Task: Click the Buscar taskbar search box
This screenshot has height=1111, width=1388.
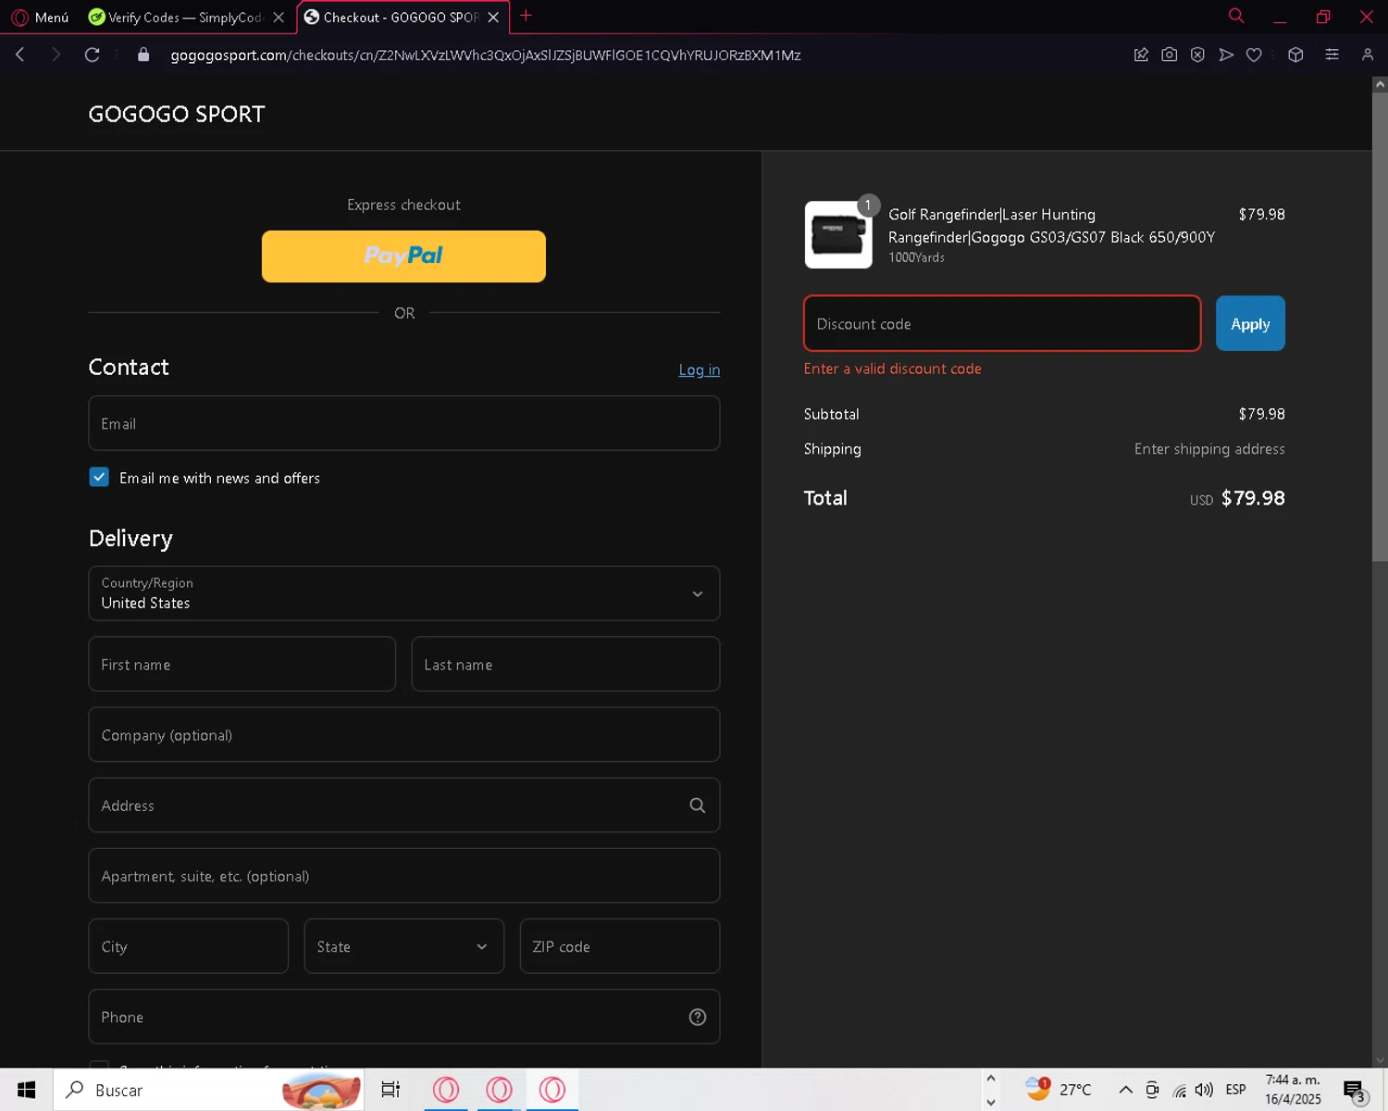Action: click(x=210, y=1090)
